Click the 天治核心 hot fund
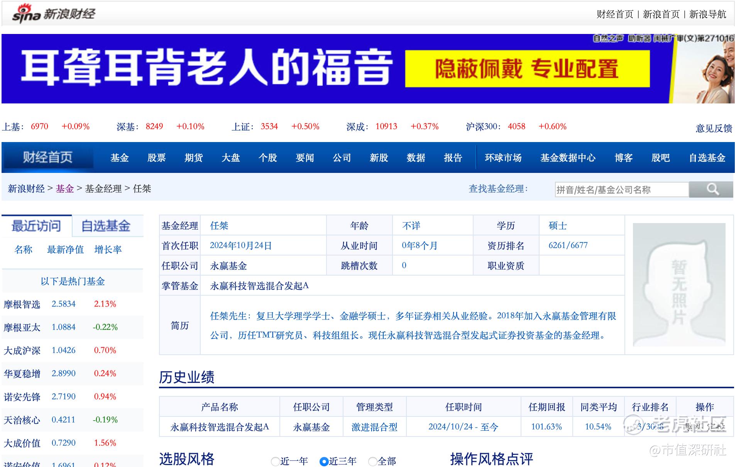This screenshot has width=741, height=467. point(22,420)
